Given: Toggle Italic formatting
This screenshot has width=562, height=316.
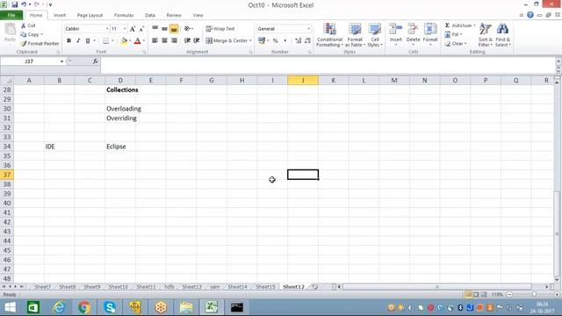Looking at the screenshot, I should click(x=78, y=41).
